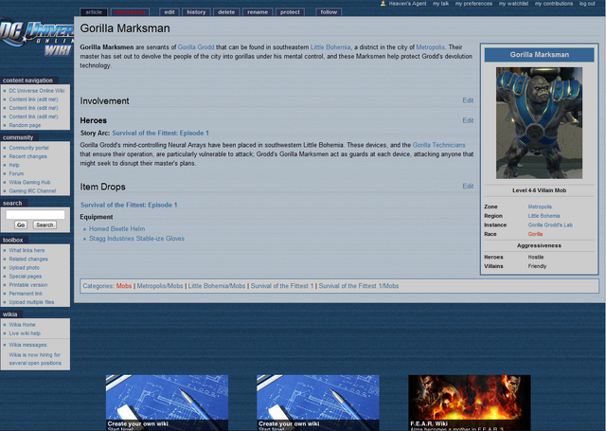This screenshot has height=431, width=606.
Task: Open Little Bohemia in the infobox Region row
Action: [x=544, y=216]
